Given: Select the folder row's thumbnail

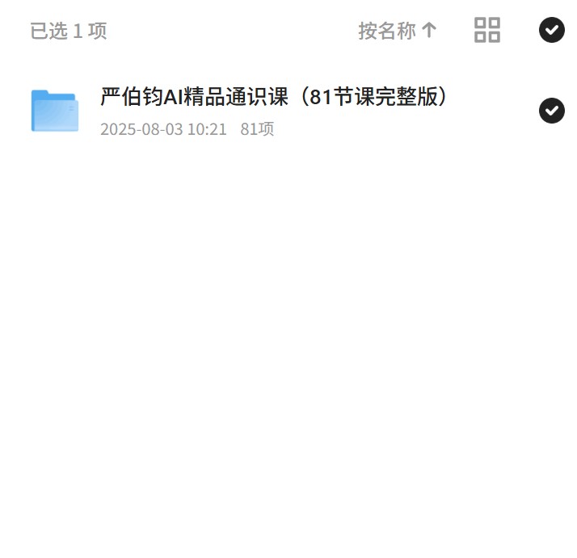Looking at the screenshot, I should 55,111.
